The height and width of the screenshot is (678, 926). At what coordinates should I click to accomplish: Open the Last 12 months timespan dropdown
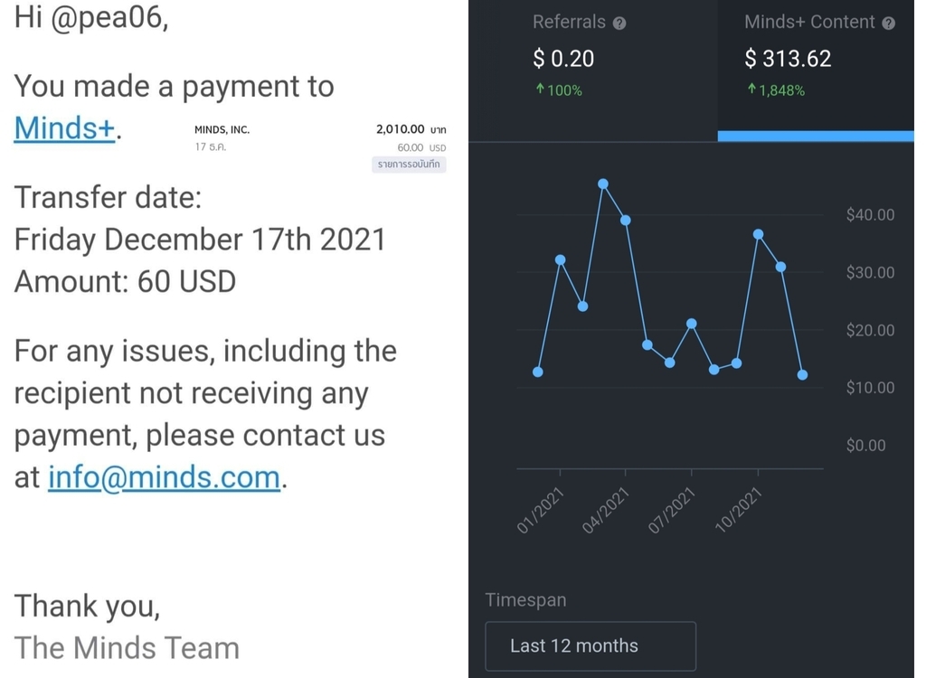(x=591, y=645)
